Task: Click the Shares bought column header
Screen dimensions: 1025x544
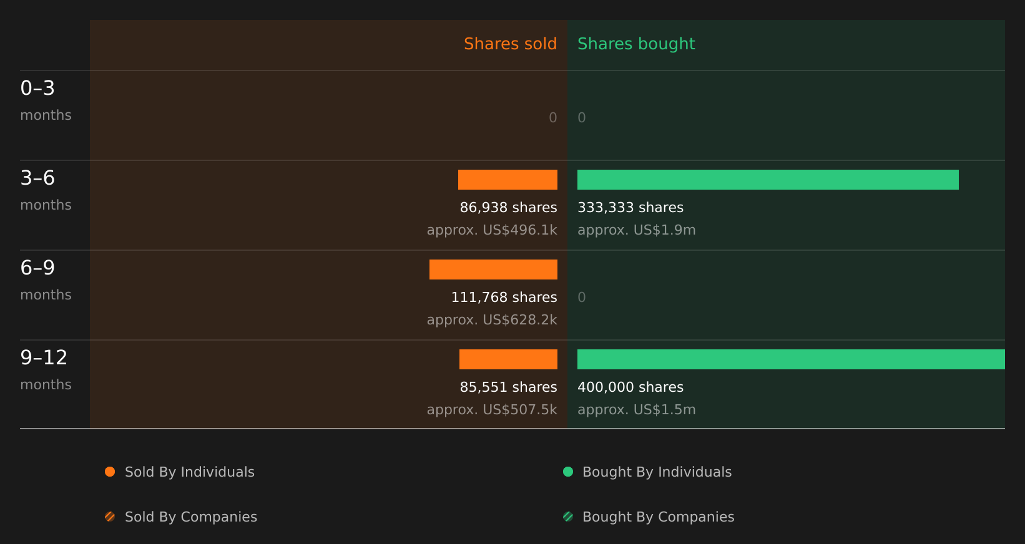Action: coord(636,44)
